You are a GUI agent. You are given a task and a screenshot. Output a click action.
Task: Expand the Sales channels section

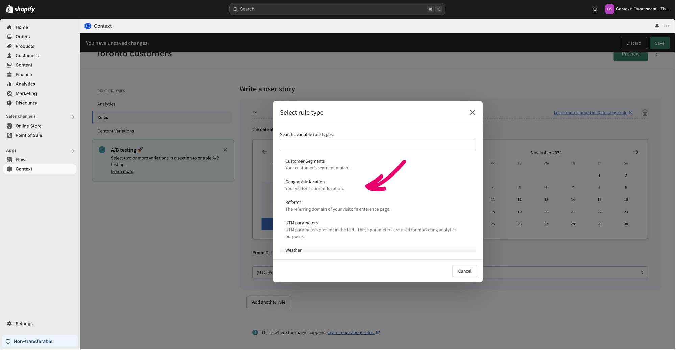(x=73, y=117)
